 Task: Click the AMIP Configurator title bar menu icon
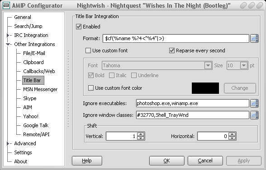point(6,5)
